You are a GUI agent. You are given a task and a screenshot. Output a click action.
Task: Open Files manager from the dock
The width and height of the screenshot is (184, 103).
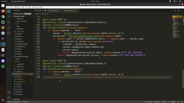coord(3,6)
